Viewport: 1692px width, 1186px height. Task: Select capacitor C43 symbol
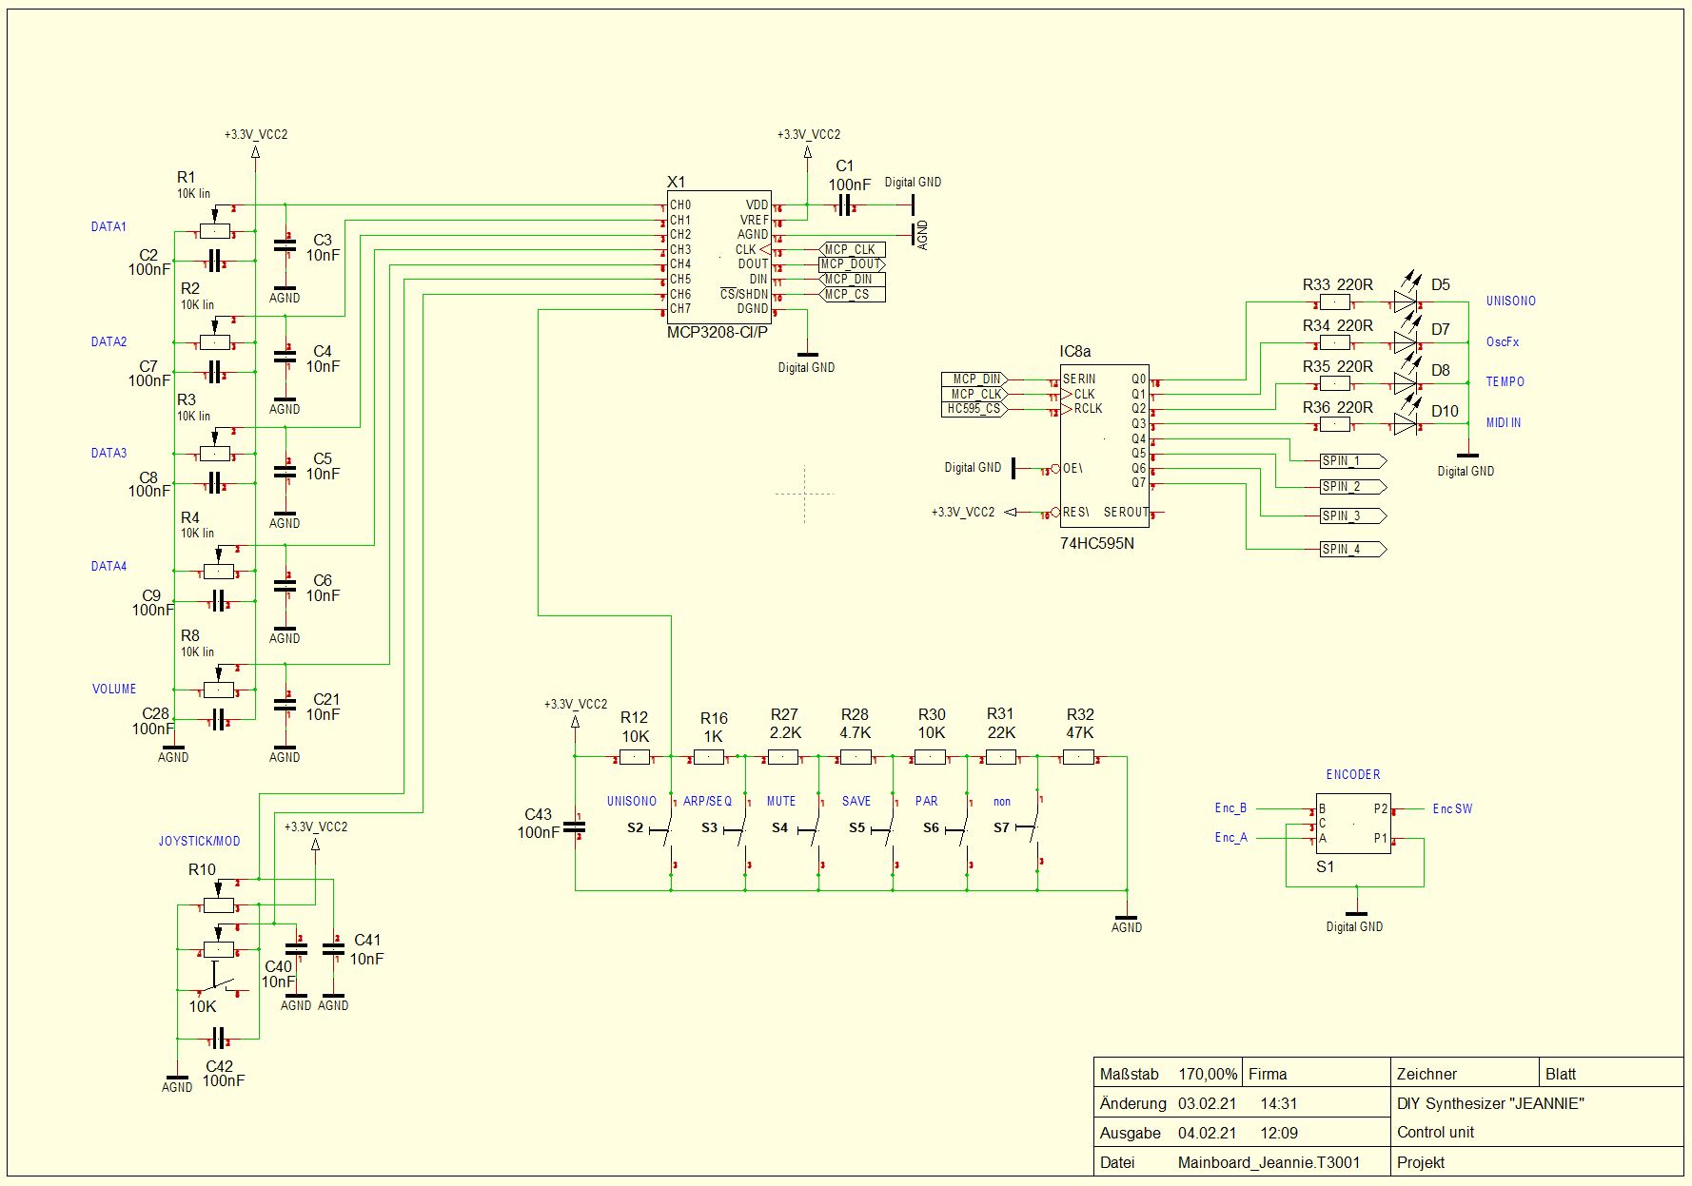tap(575, 826)
